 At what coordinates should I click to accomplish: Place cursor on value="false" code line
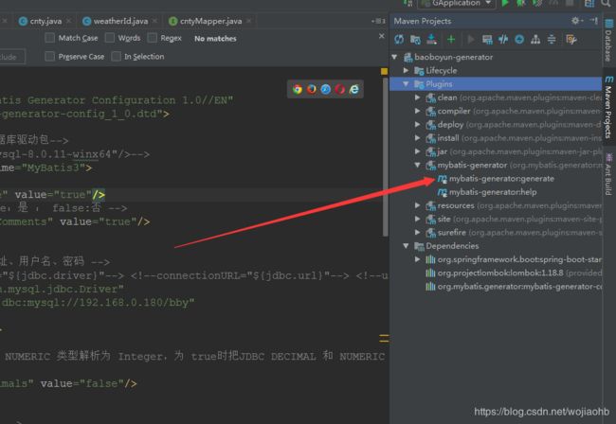tap(69, 383)
